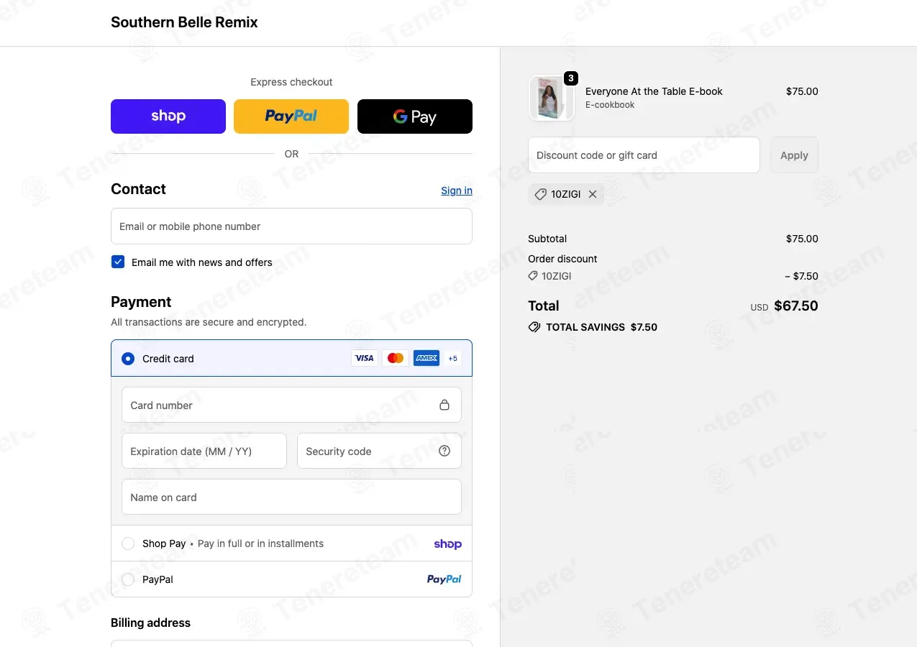Image resolution: width=917 pixels, height=647 pixels.
Task: Click the Shop logo beside Shop Pay option
Action: click(447, 544)
